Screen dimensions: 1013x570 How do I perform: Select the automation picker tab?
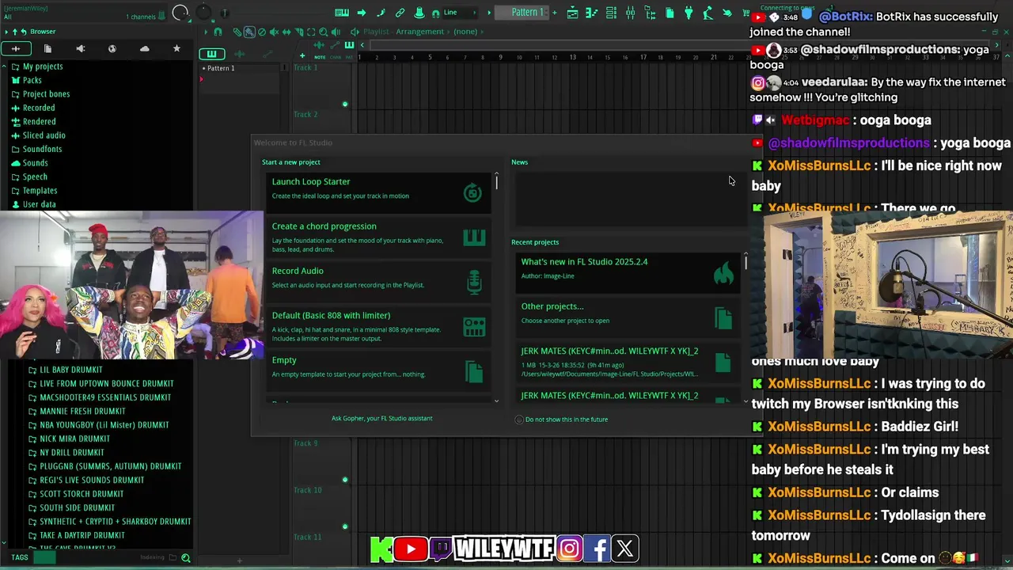(x=267, y=54)
